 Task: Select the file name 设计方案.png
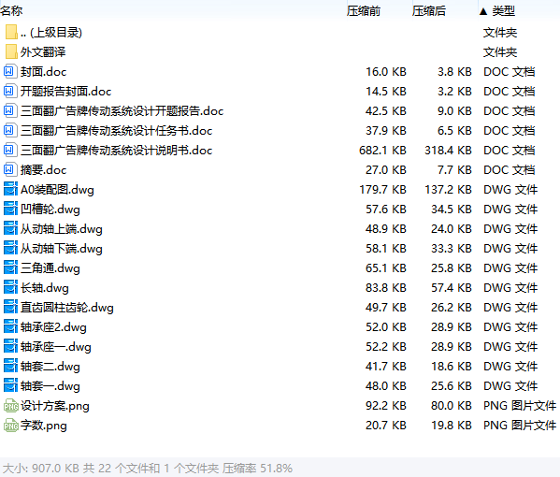pos(54,406)
